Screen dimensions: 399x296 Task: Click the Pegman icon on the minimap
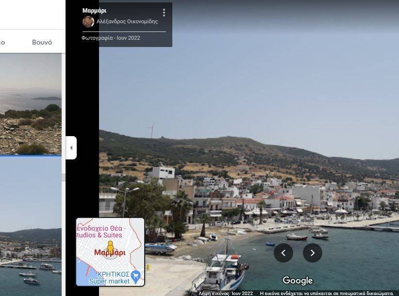(110, 247)
